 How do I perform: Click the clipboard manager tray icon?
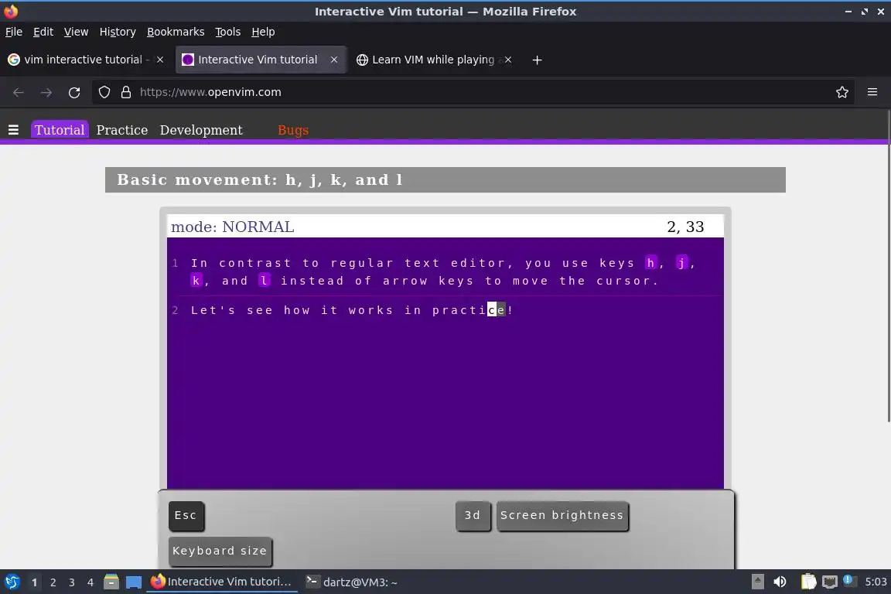click(808, 582)
